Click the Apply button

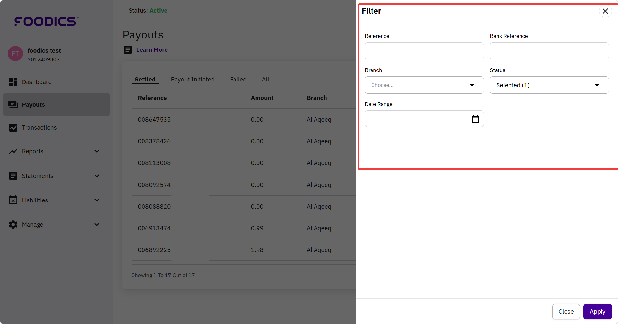(x=597, y=311)
